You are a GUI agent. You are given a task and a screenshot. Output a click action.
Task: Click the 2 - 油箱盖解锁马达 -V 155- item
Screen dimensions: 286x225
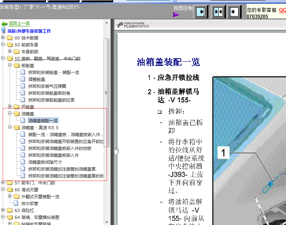click(x=173, y=95)
